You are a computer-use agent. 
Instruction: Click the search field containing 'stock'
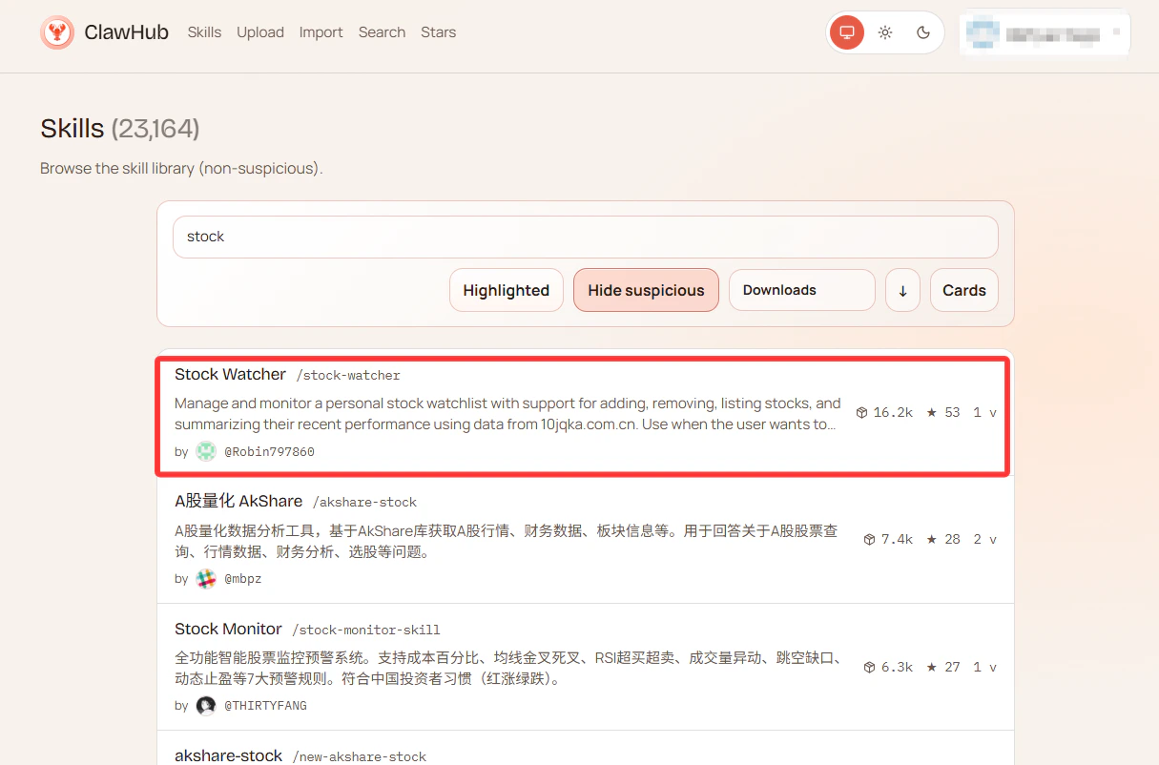point(585,237)
